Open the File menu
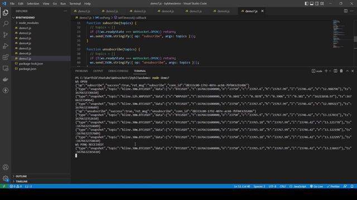 pyautogui.click(x=12, y=3)
